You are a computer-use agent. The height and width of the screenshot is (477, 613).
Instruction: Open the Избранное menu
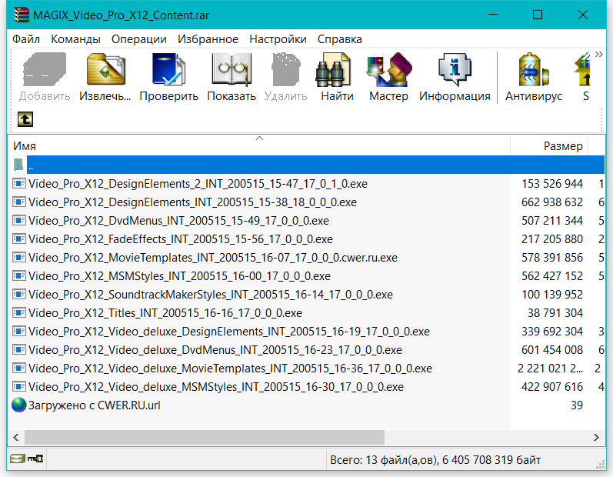tap(208, 39)
